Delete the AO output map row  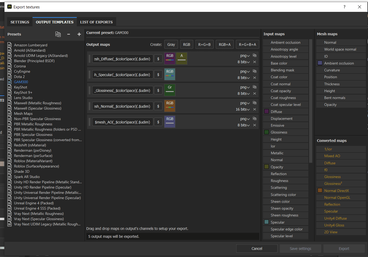[254, 125]
